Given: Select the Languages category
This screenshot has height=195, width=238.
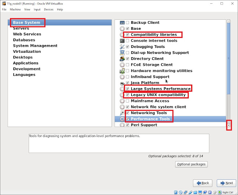Looking at the screenshot, I should [59, 75].
